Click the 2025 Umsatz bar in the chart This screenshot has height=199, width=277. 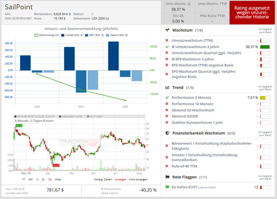tap(114, 56)
